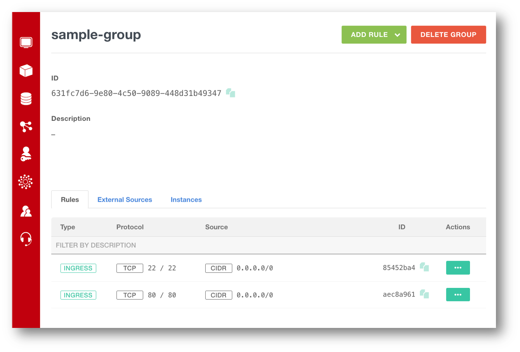Select the INGRESS badge on the port 80 rule
The image size is (520, 352).
[78, 295]
